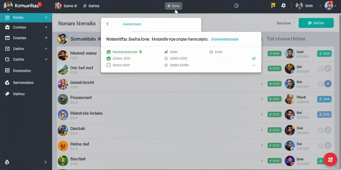
Task: Check the empty checkbox in the popup
Action: (109, 65)
